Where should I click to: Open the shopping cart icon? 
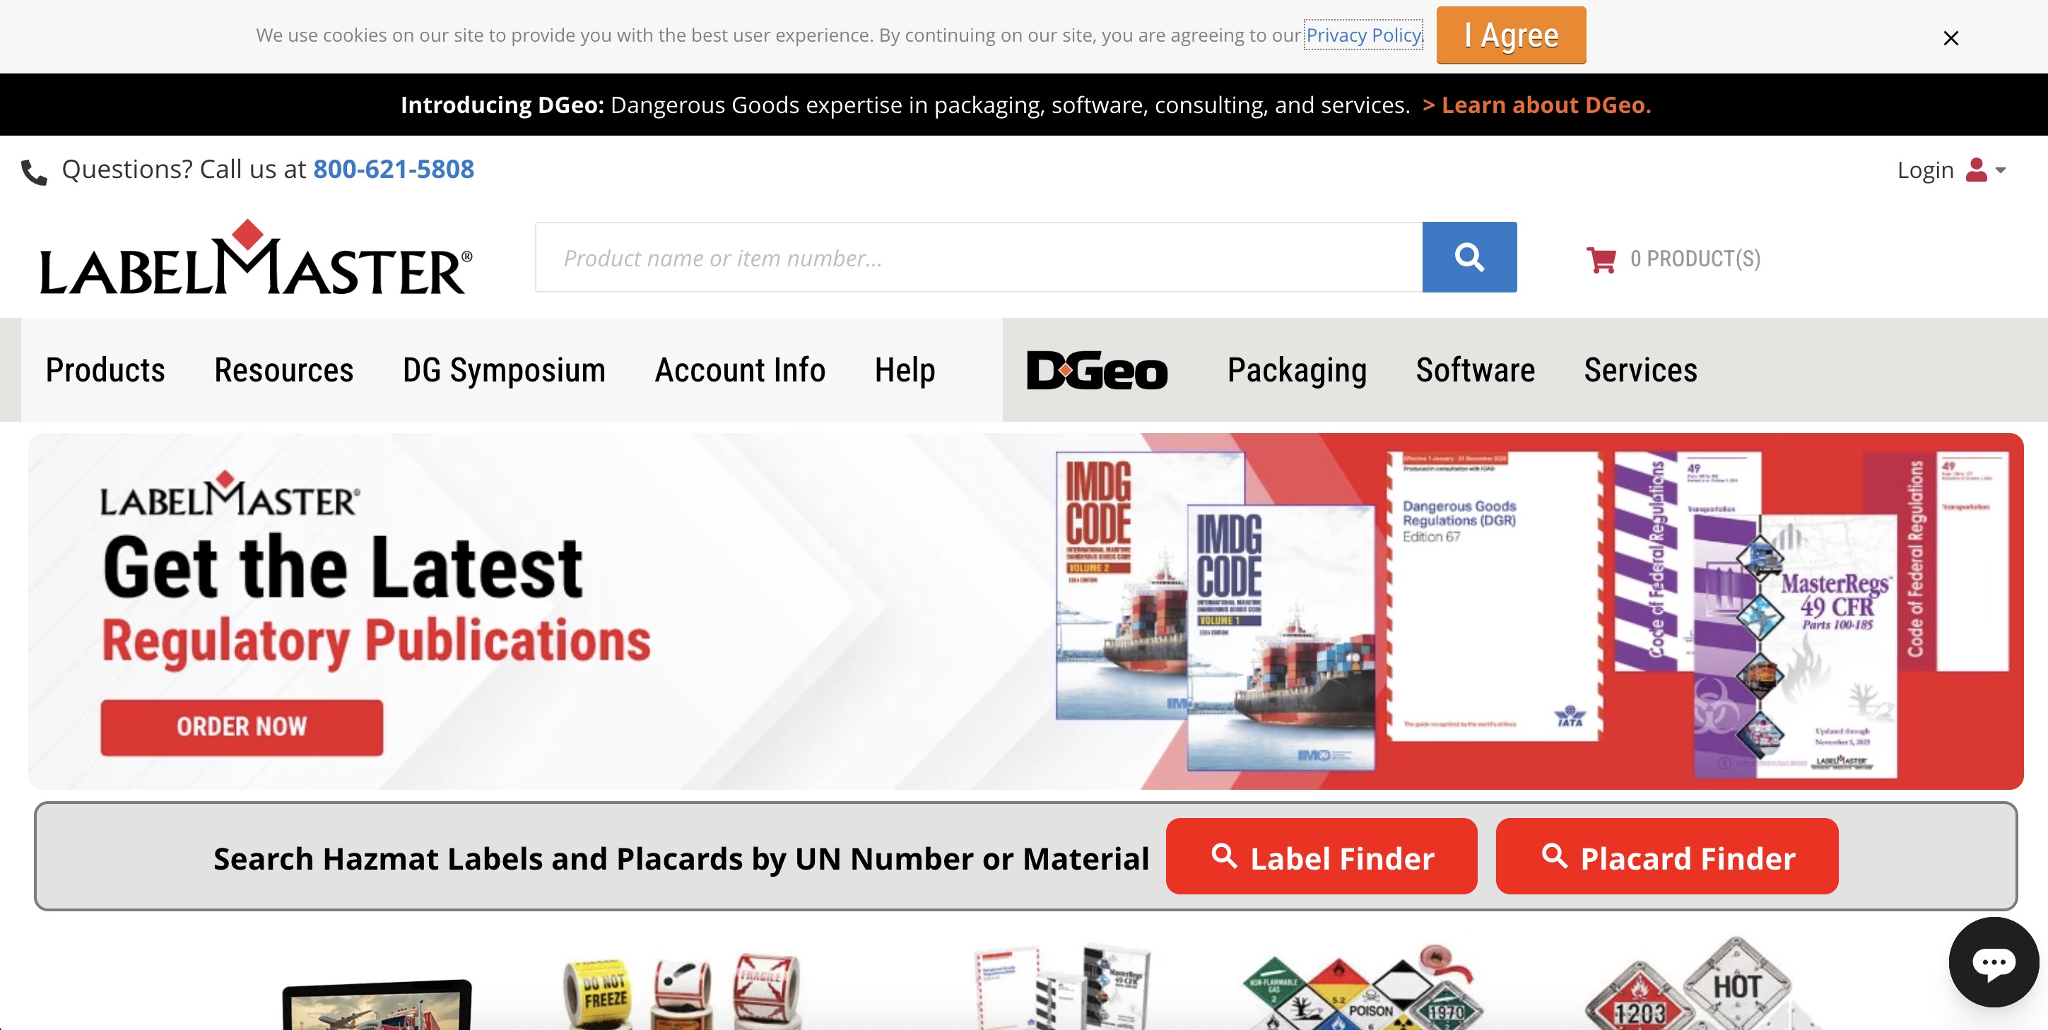(x=1601, y=259)
